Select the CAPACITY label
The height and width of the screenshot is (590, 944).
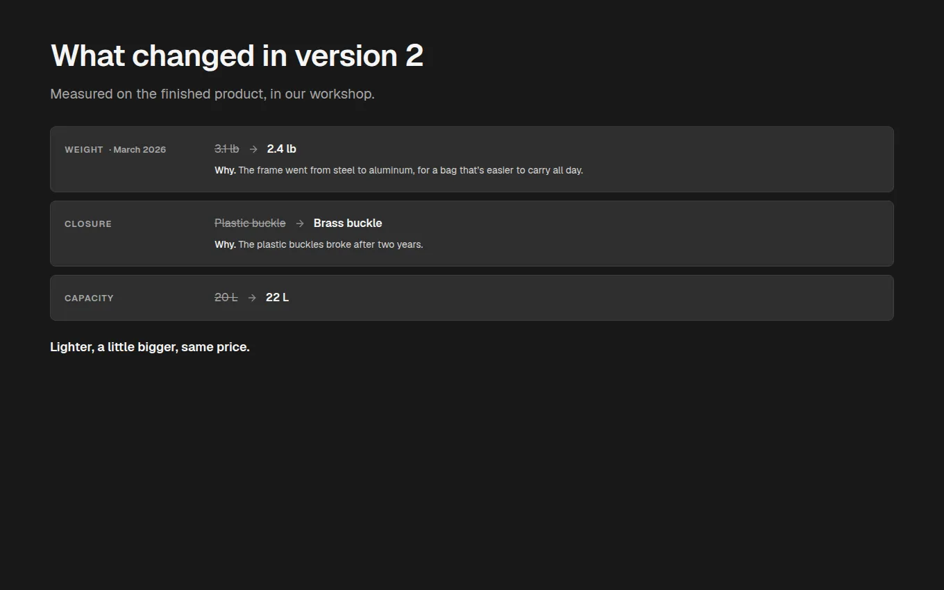(x=89, y=298)
